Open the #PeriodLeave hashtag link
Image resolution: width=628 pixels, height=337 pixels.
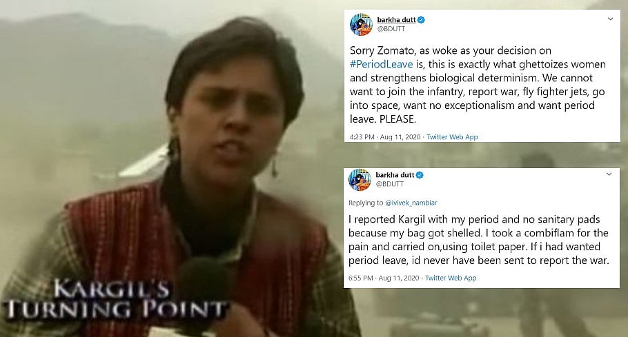click(x=381, y=64)
